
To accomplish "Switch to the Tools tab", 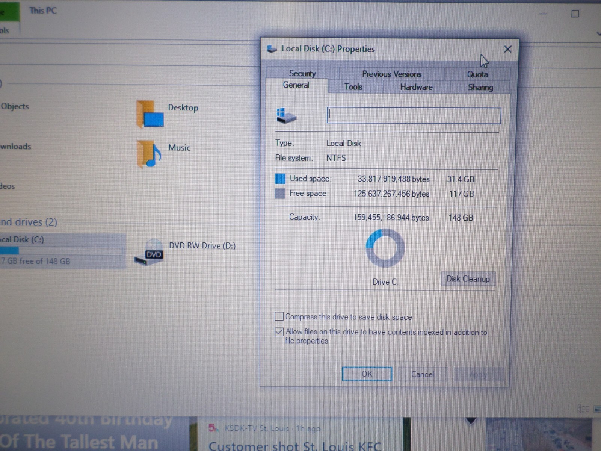I will tap(353, 87).
